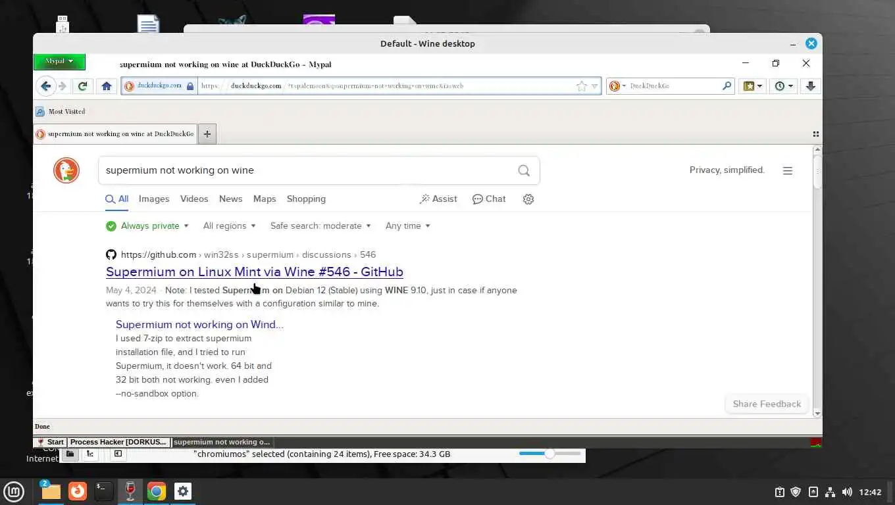895x505 pixels.
Task: Click the update manager shield tray icon
Action: (796, 492)
